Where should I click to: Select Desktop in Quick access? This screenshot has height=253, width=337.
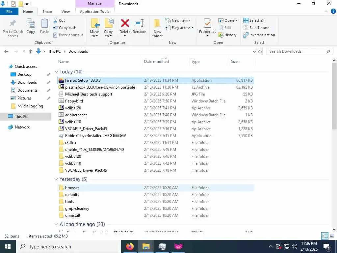tap(24, 74)
